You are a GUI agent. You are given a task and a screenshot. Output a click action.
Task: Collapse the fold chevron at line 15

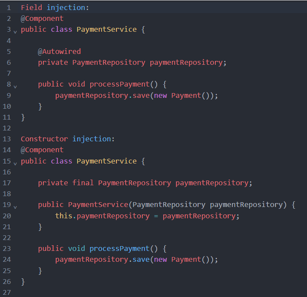tap(15, 164)
